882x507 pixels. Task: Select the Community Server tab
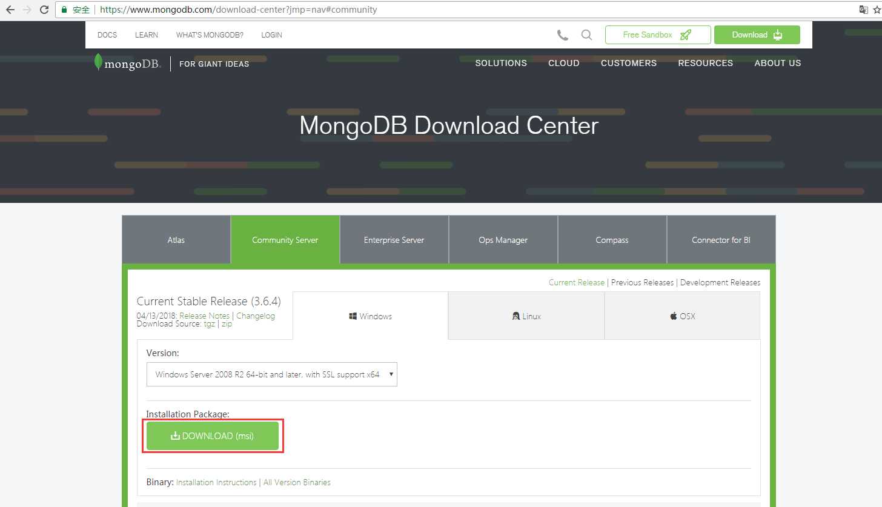click(285, 240)
